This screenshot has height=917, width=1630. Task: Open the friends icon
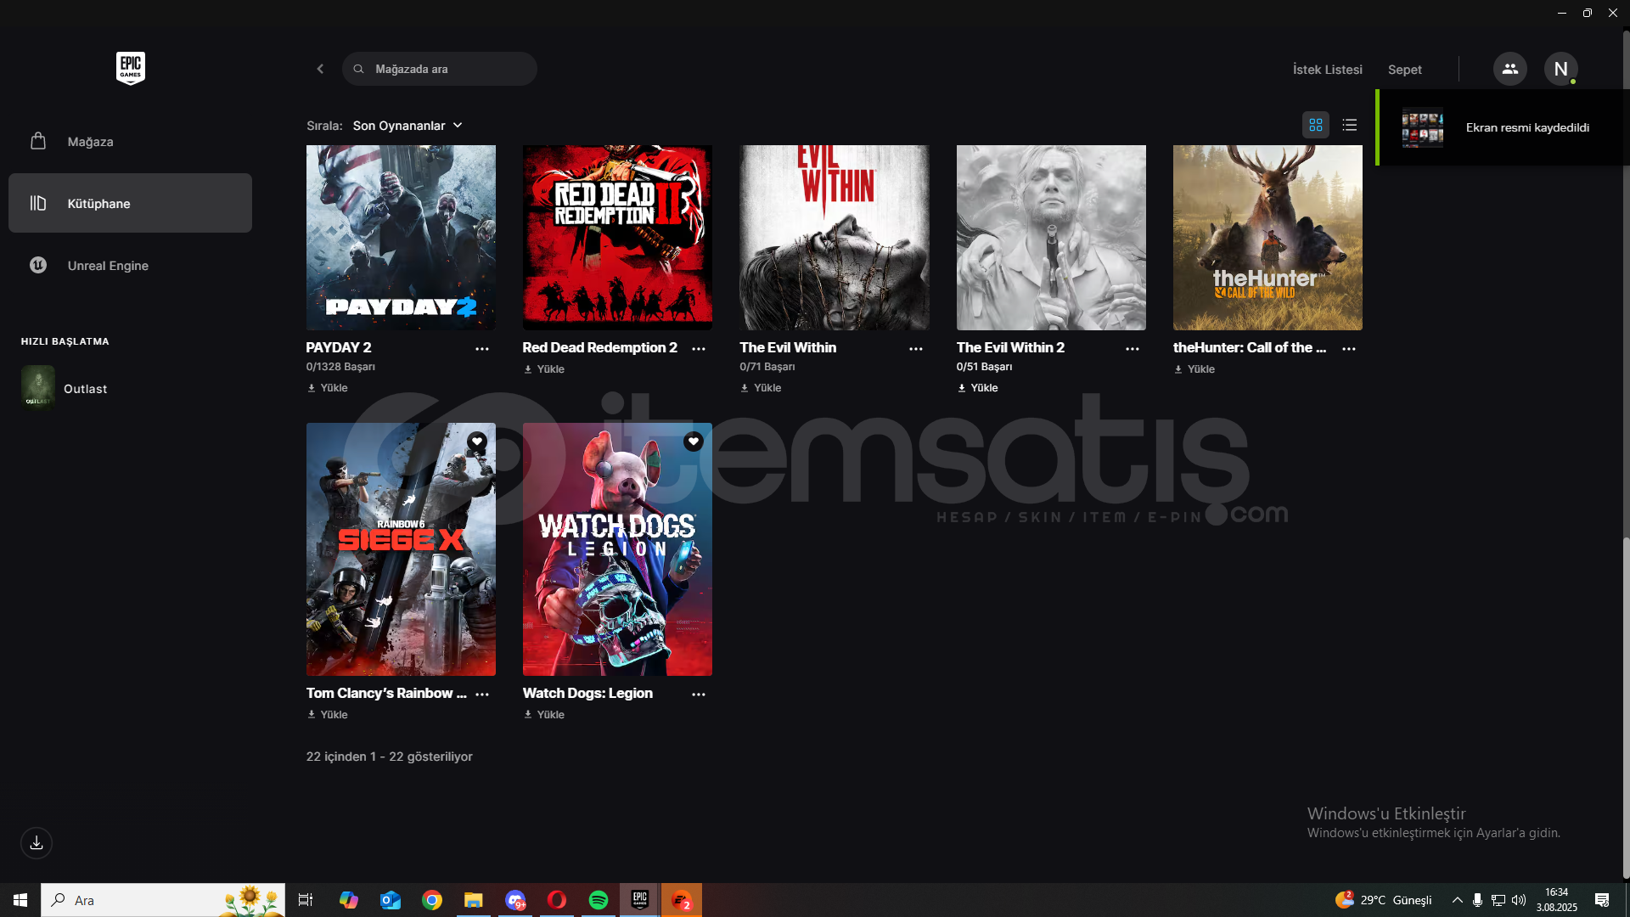tap(1509, 69)
